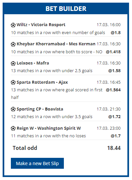Open Leixoes - Mafra match

33,63
